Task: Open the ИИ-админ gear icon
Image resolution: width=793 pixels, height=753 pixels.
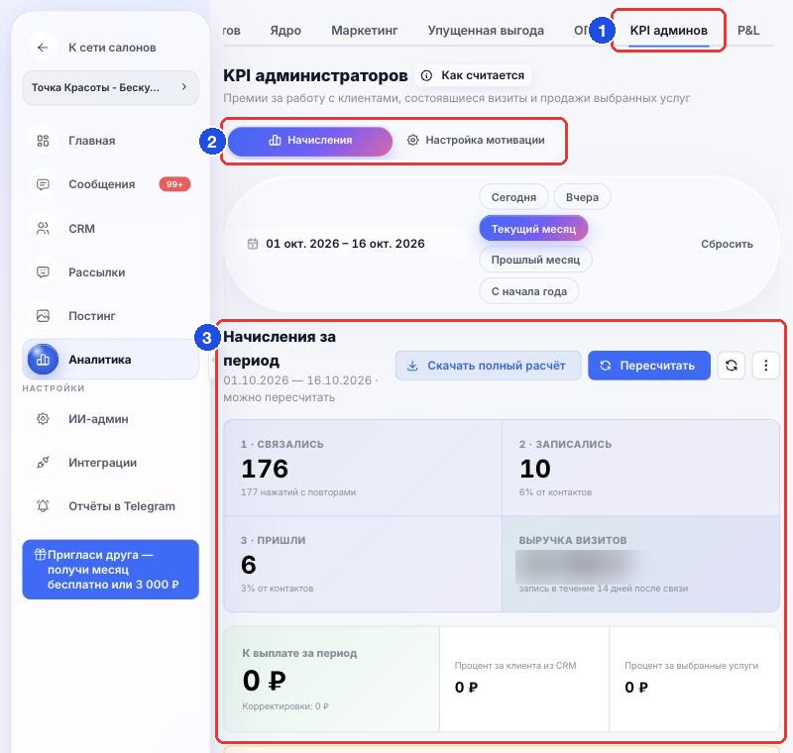Action: pyautogui.click(x=43, y=419)
